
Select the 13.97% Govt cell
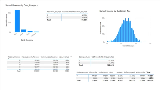[113, 76]
